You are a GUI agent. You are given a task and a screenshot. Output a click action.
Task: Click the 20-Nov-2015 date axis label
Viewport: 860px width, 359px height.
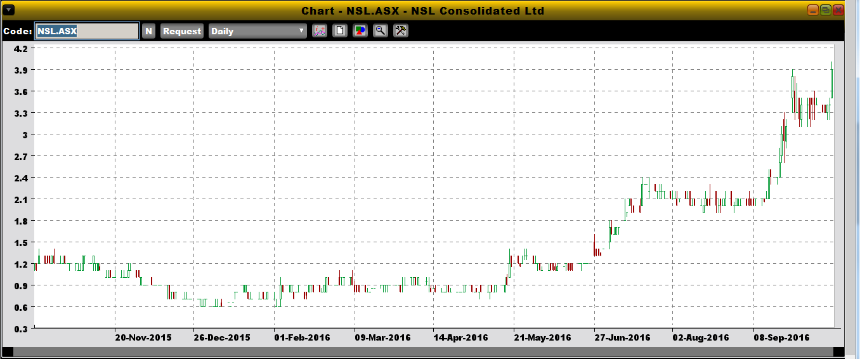(x=143, y=337)
